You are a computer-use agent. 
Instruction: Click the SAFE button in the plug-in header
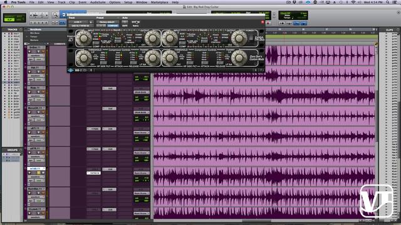tap(125, 26)
